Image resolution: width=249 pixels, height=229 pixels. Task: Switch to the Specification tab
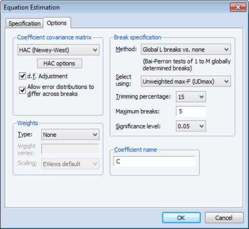25,23
